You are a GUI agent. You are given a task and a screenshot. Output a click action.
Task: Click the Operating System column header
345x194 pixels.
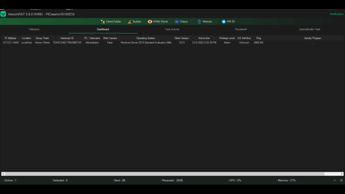[146, 38]
